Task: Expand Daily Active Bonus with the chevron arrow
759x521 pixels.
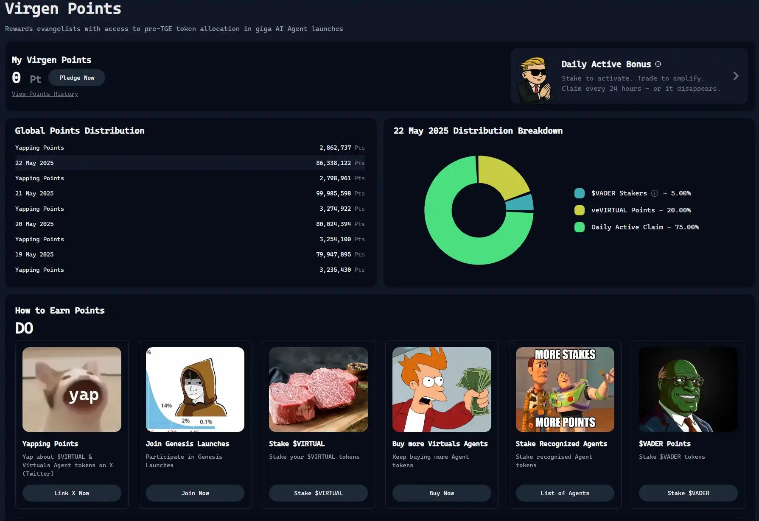Action: pyautogui.click(x=736, y=76)
